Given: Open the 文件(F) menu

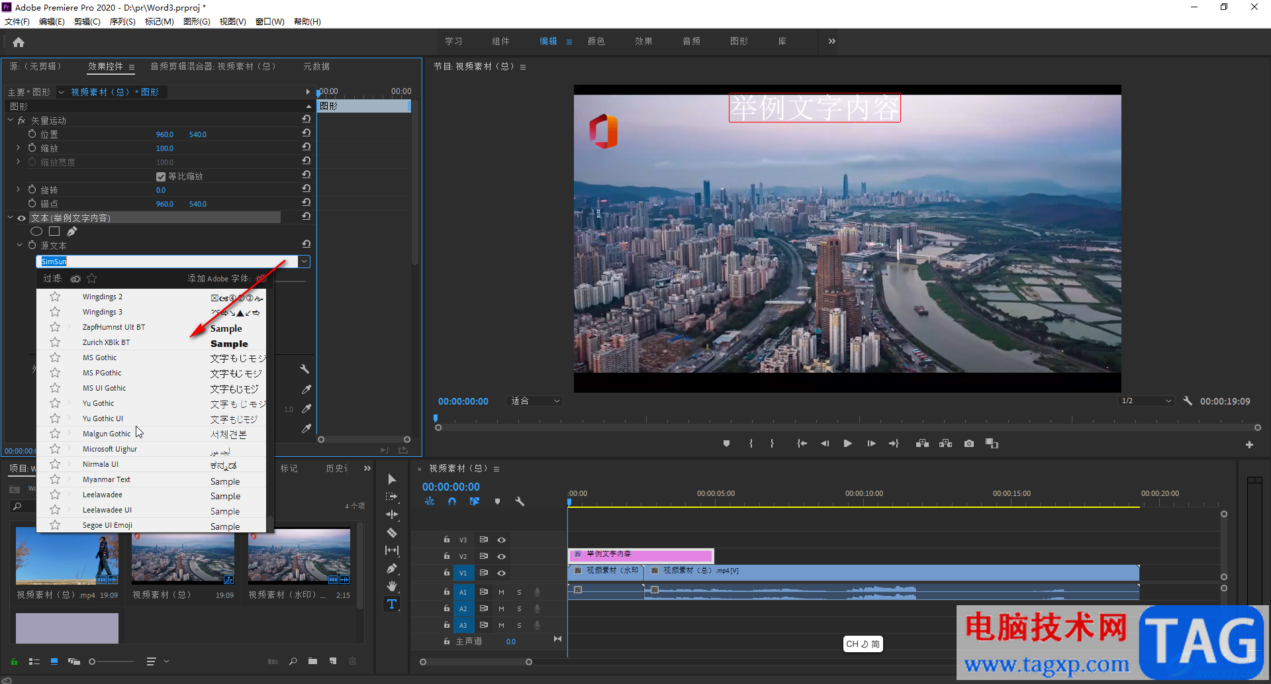Looking at the screenshot, I should point(17,21).
